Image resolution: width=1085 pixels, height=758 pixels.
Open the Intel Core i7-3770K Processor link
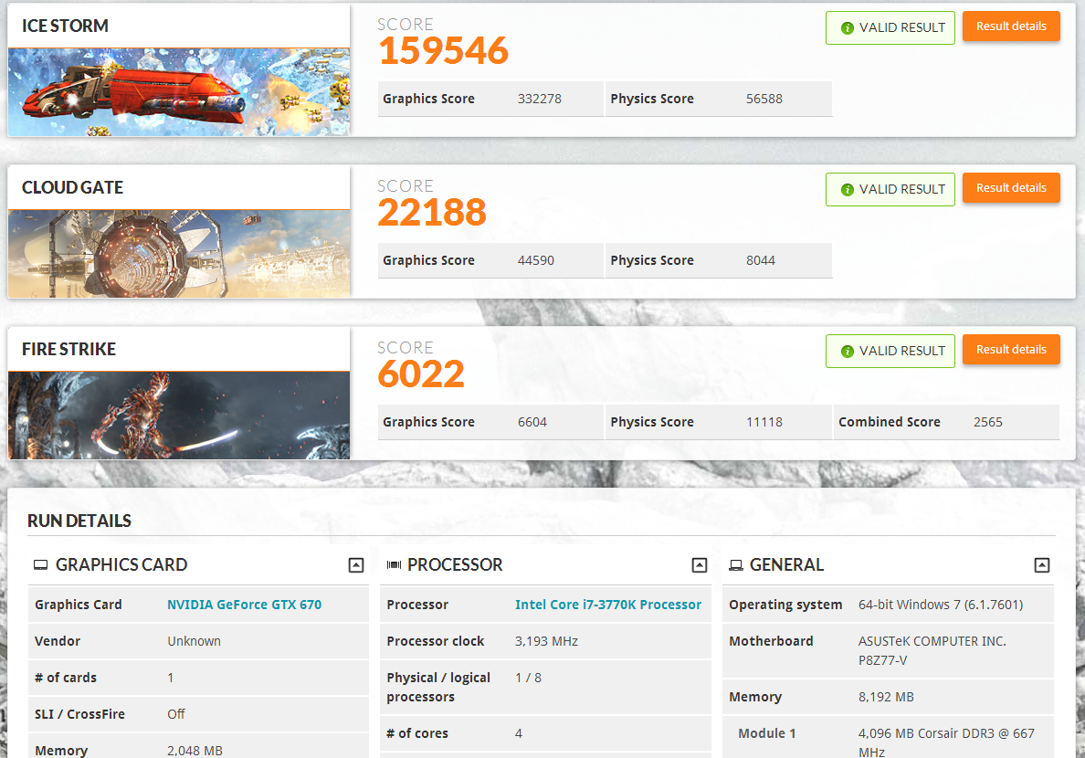pyautogui.click(x=608, y=605)
